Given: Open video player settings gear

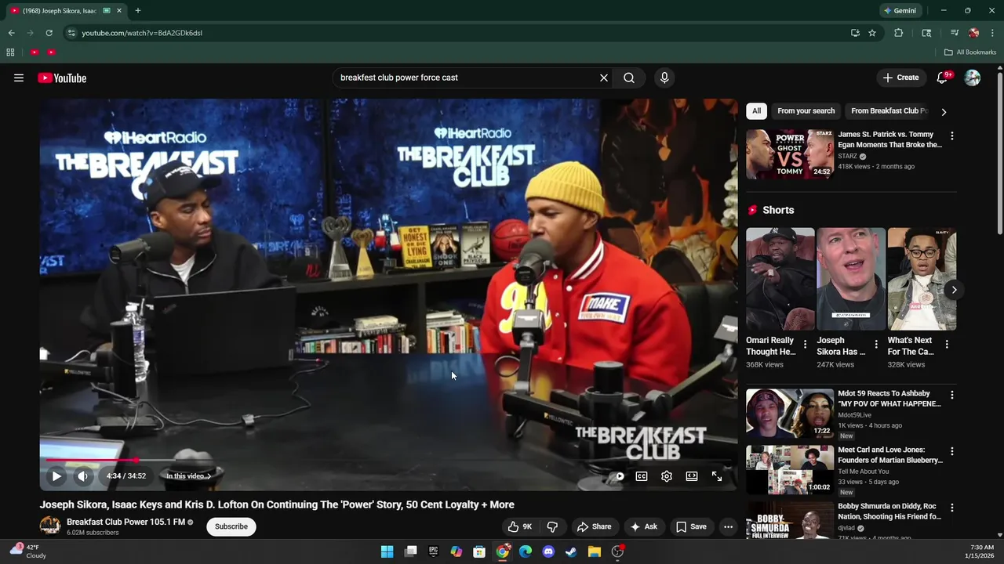Looking at the screenshot, I should point(667,475).
